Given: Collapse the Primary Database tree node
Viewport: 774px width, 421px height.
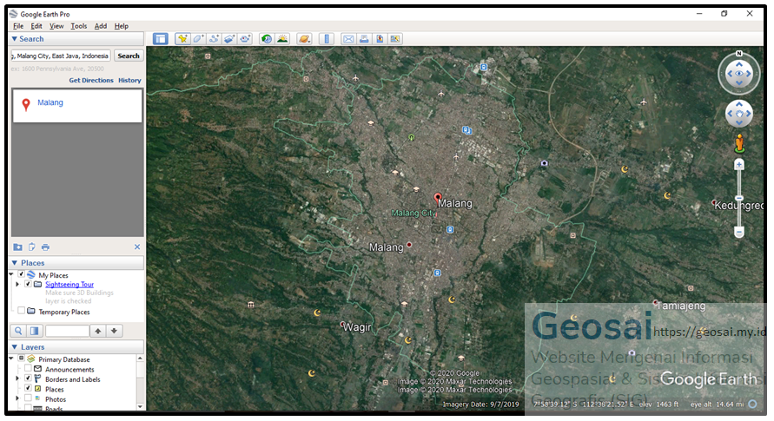Looking at the screenshot, I should pos(11,359).
